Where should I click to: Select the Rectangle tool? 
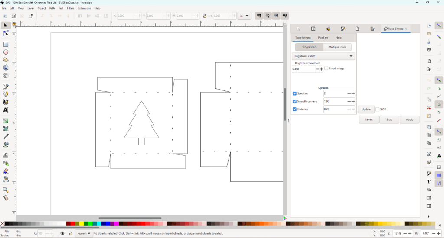click(x=6, y=44)
